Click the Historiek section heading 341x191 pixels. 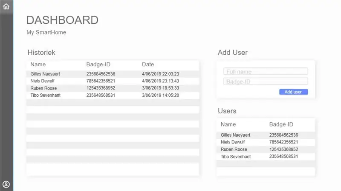pos(41,52)
